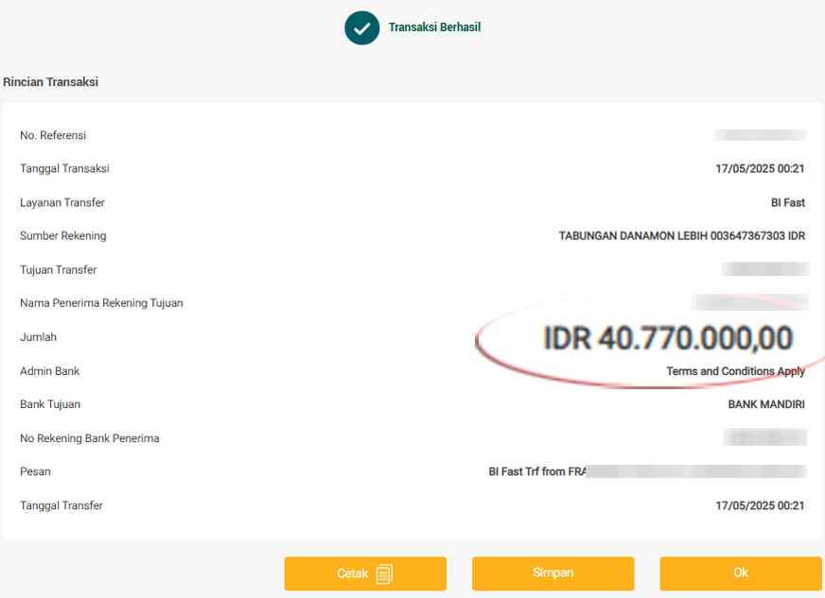Screen dimensions: 825x598
Task: Select the Rincian Transaksi heading
Action: 51,82
